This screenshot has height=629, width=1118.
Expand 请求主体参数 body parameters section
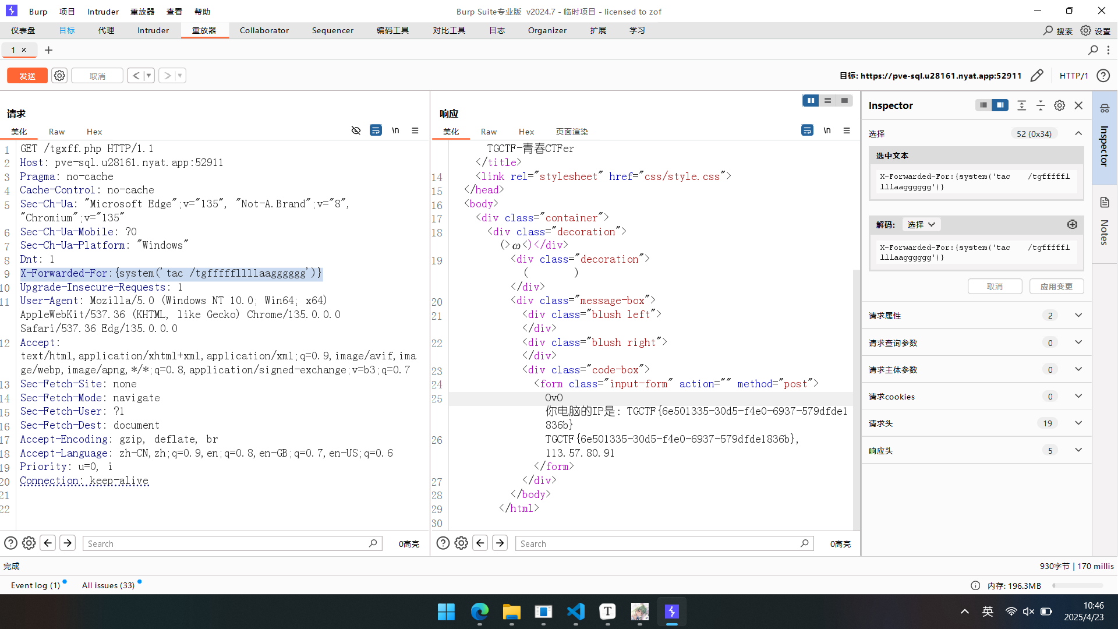point(976,369)
